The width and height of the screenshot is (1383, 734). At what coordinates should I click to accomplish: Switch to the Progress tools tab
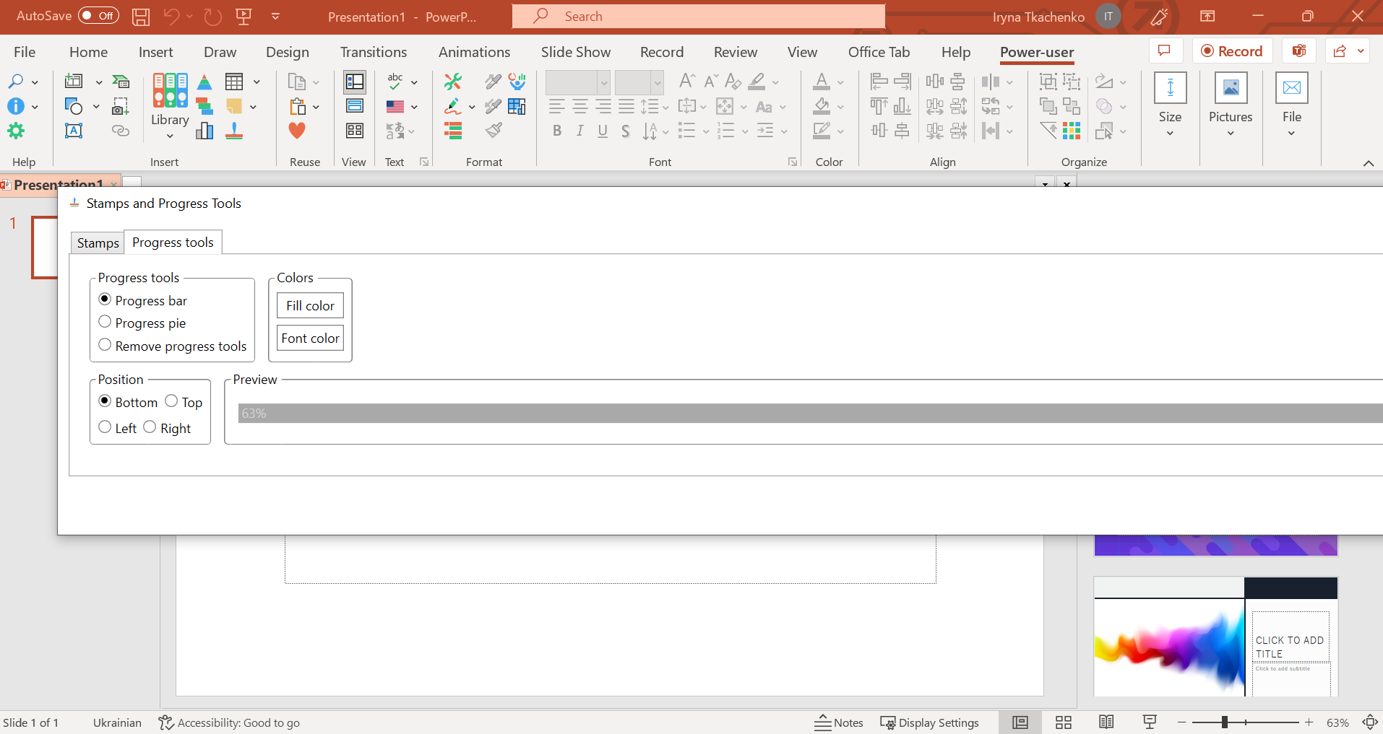(173, 243)
